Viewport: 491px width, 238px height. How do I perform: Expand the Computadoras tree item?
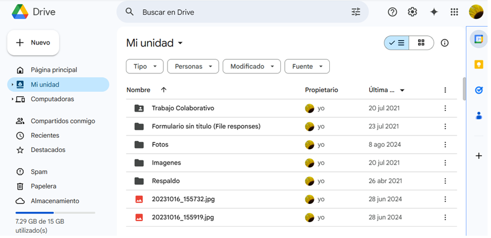[13, 99]
